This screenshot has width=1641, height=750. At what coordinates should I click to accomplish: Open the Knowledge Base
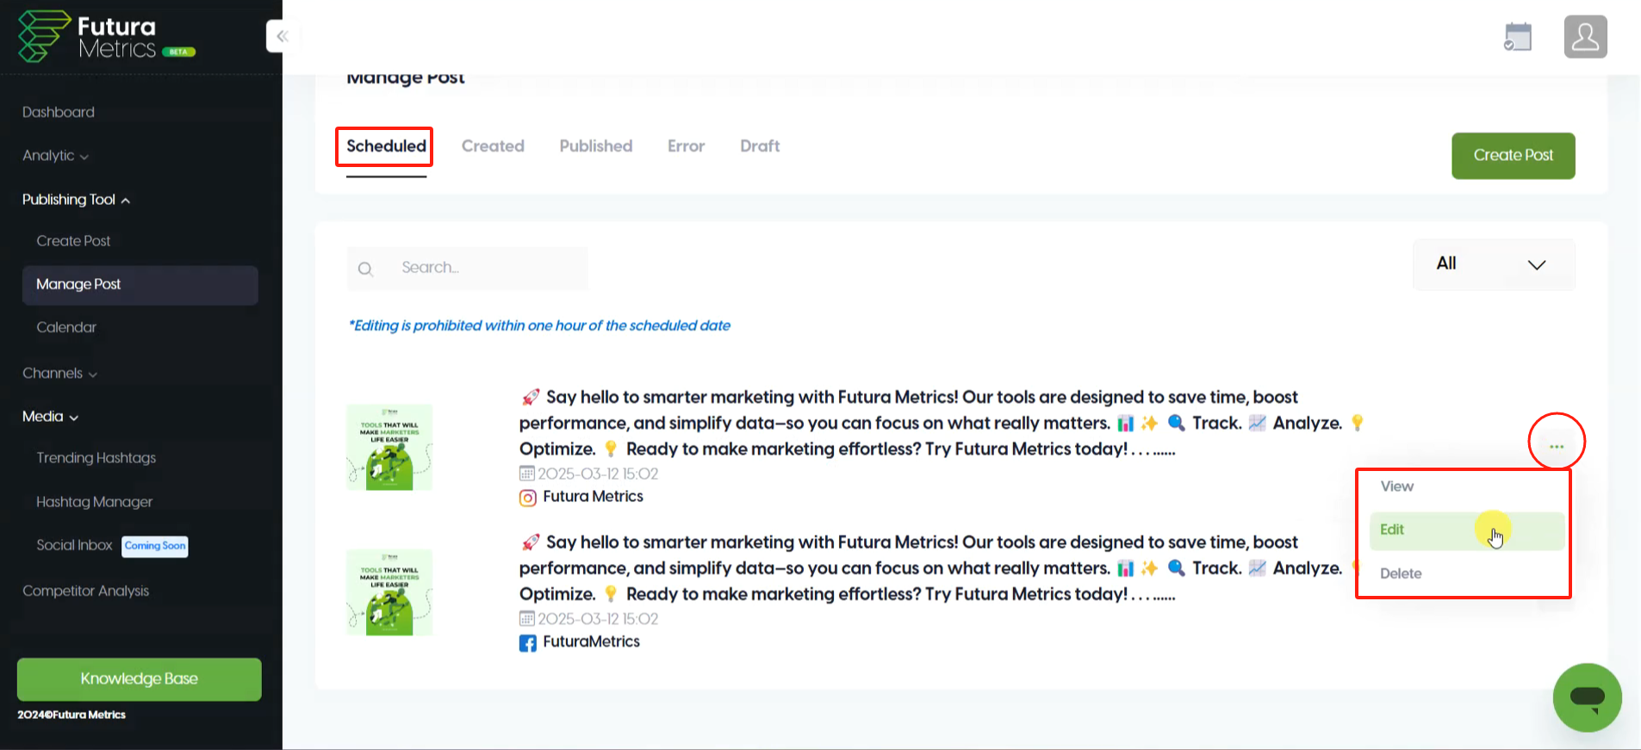click(139, 679)
